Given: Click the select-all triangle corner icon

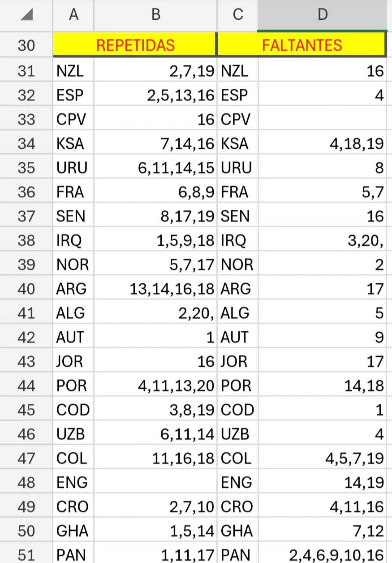Looking at the screenshot, I should coord(27,15).
